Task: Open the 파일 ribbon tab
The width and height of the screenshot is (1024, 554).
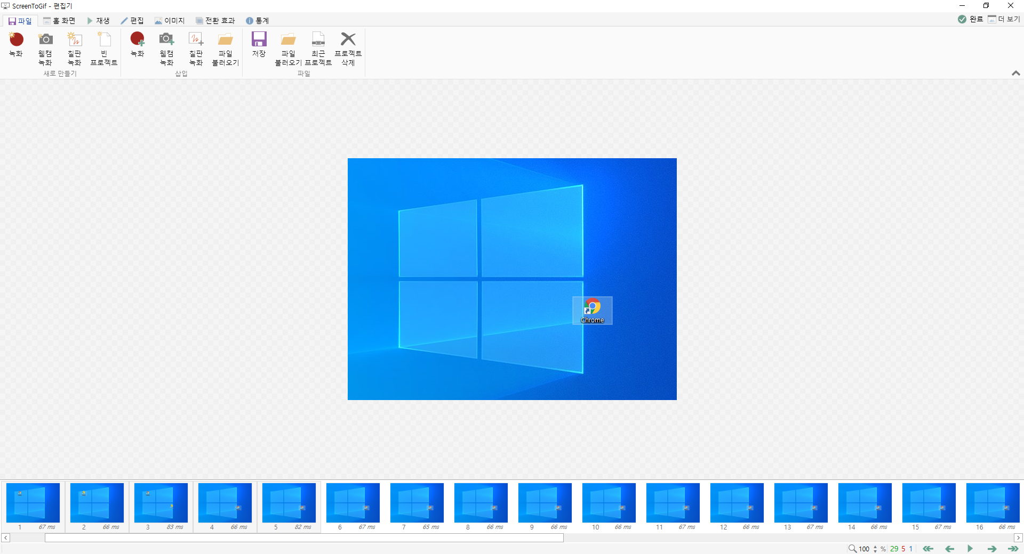Action: [20, 21]
